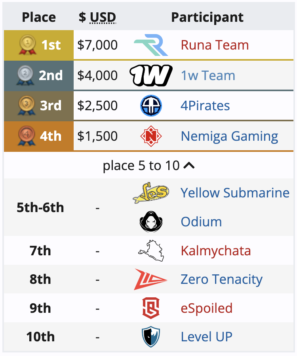The width and height of the screenshot is (297, 356).
Task: Open the 1w Team page link
Action: click(208, 75)
